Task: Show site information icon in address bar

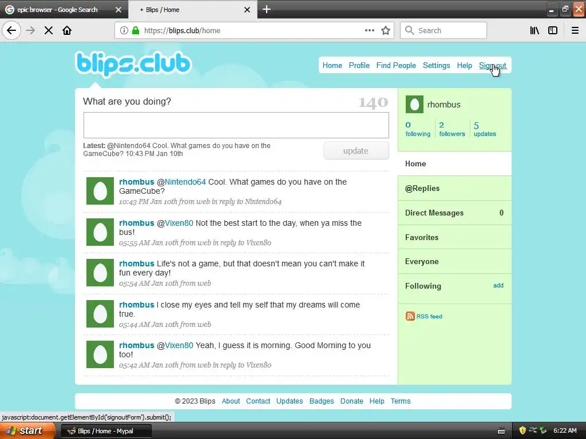Action: [124, 30]
